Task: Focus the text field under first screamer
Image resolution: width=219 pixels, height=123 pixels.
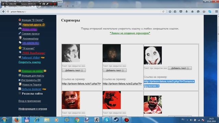Action: 74,66
